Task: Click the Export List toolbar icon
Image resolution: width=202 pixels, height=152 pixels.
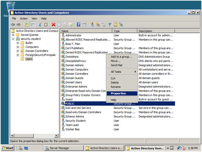Action: coord(71,24)
